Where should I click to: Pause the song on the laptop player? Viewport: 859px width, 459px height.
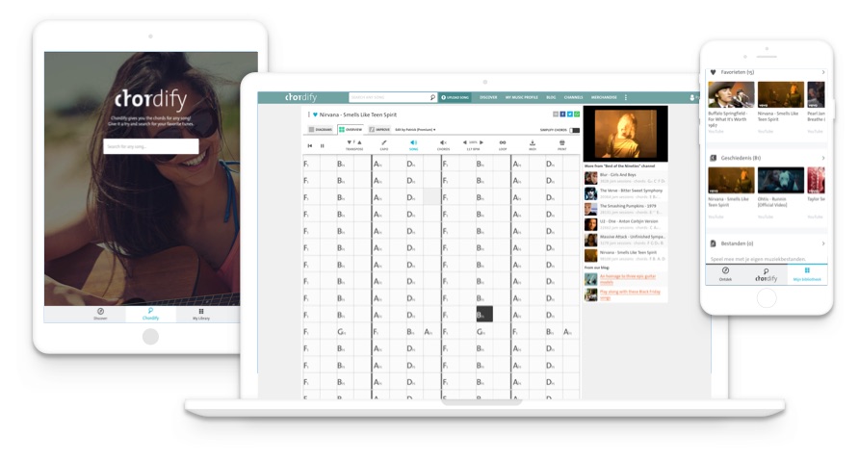[x=322, y=145]
